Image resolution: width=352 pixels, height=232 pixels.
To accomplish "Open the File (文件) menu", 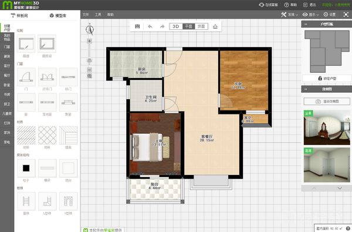I will point(86,15).
